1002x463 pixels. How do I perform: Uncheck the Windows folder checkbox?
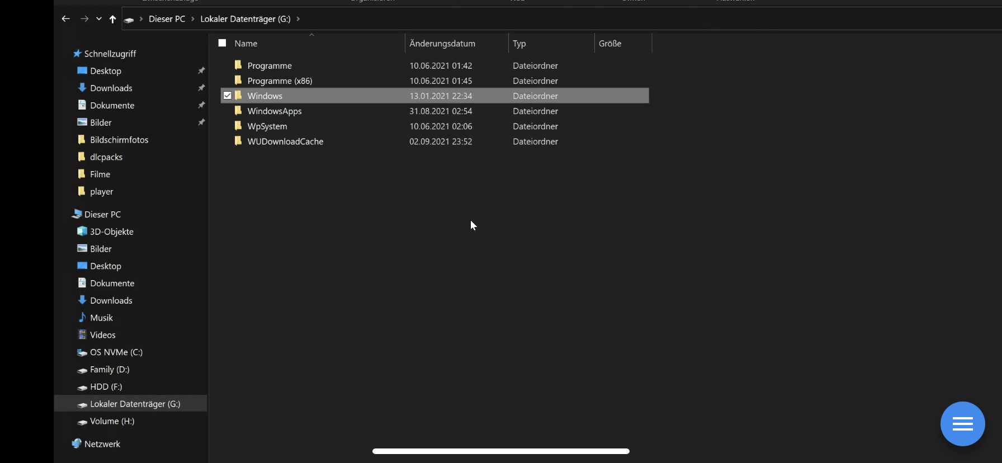(228, 96)
